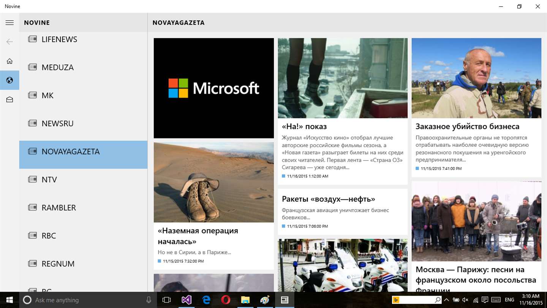Image resolution: width=547 pixels, height=308 pixels.
Task: Open headline «На!» показ
Action: click(x=304, y=126)
